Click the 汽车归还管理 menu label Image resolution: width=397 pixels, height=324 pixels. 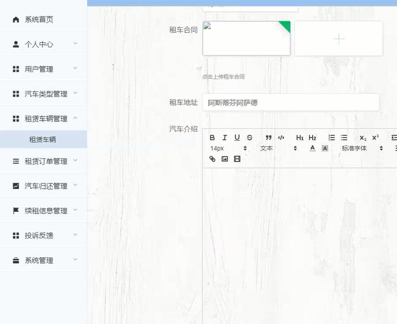46,186
